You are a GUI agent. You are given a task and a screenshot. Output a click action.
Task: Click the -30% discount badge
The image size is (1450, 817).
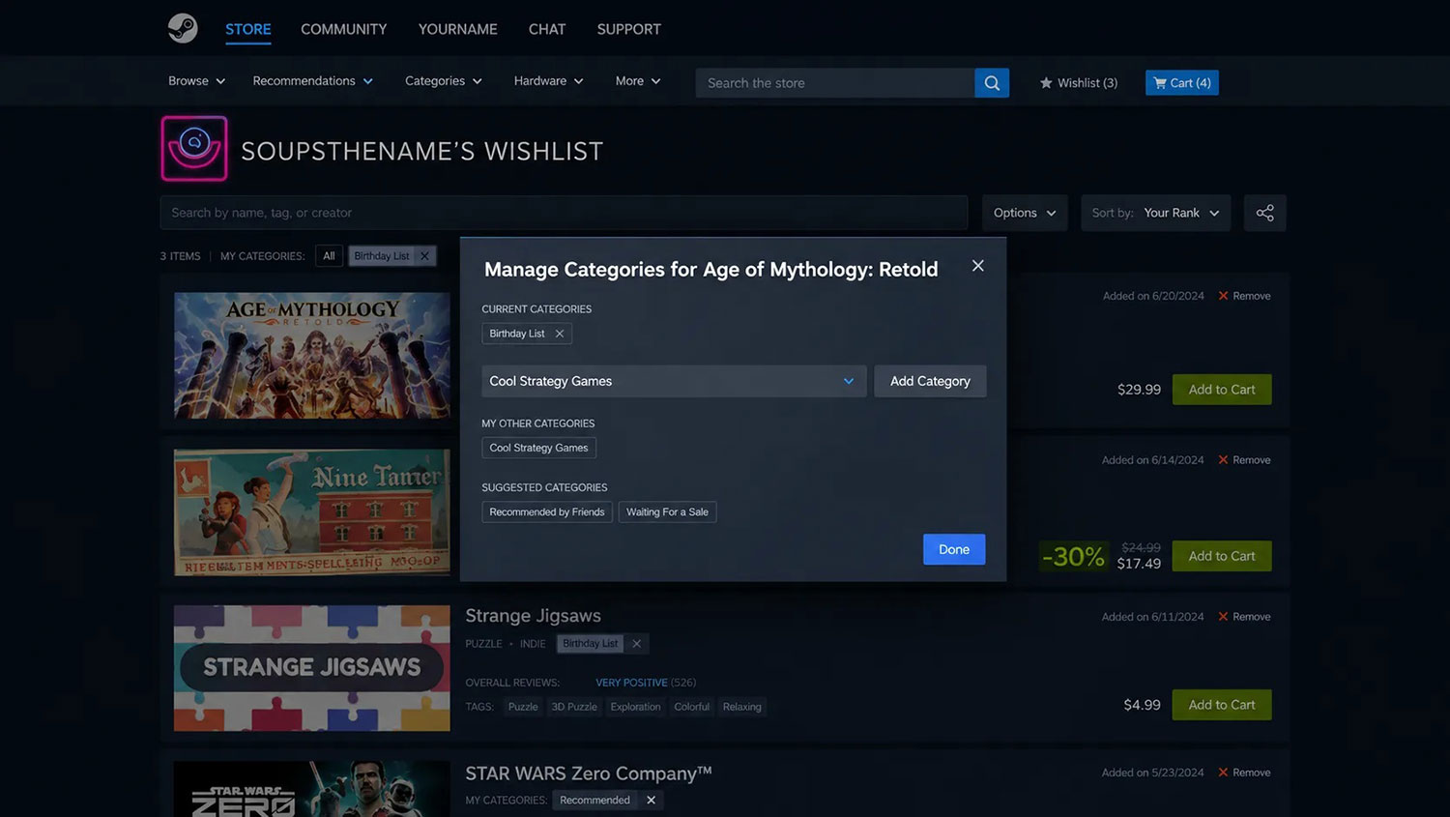pos(1073,557)
